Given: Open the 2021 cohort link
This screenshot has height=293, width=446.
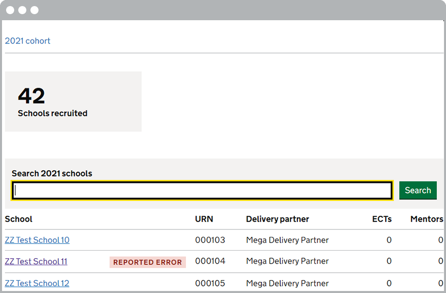Looking at the screenshot, I should [28, 41].
